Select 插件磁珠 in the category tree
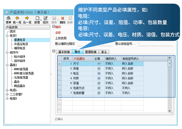Viewport: 182px width, 129px height. coord(20,61)
